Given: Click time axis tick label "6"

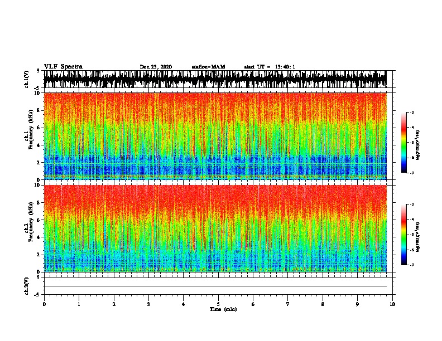Looking at the screenshot, I should pos(253,304).
